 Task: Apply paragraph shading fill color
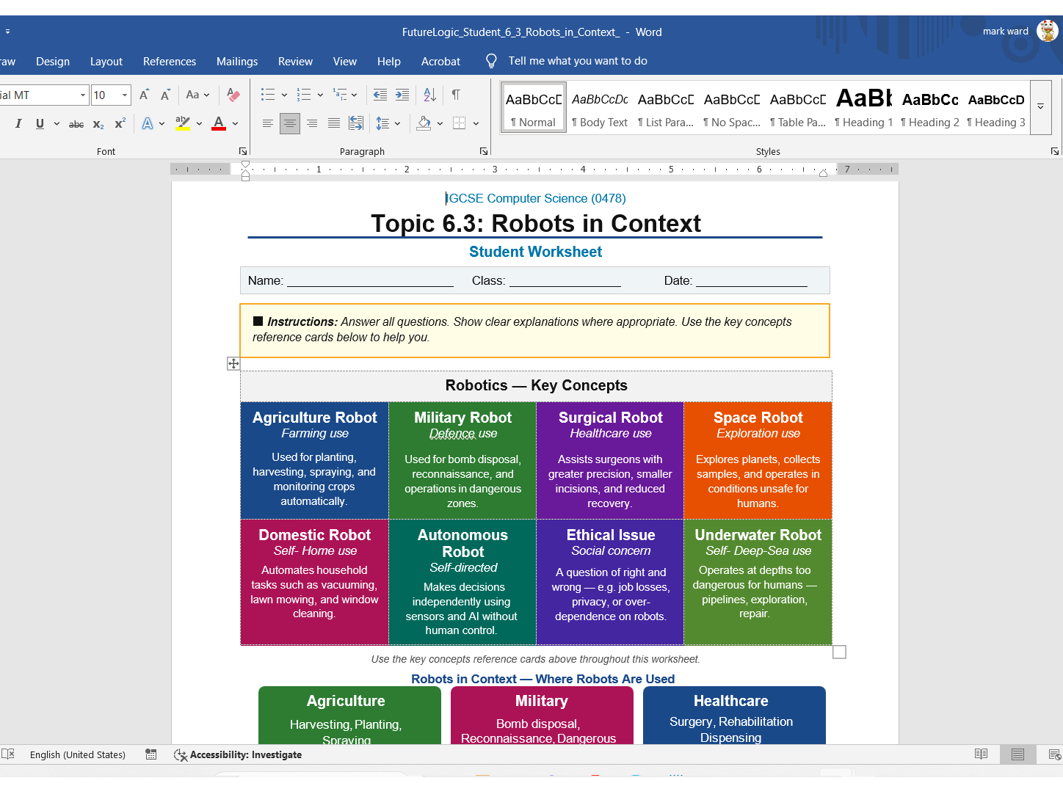(x=424, y=123)
